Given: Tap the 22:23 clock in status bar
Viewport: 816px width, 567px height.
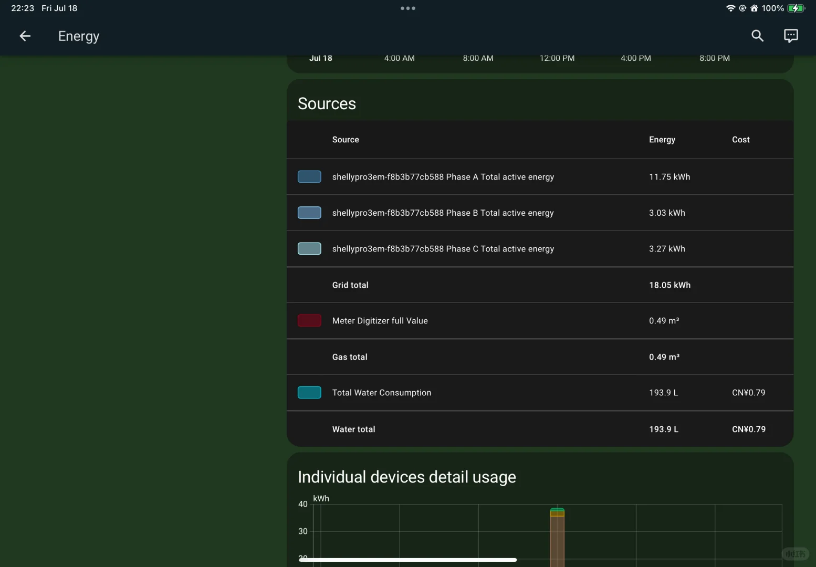Looking at the screenshot, I should click(23, 8).
